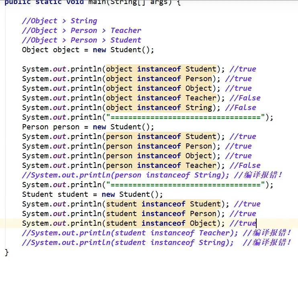This screenshot has height=290, width=298.
Task: Click the 'main(String[] args)' method signature
Action: pos(130,3)
